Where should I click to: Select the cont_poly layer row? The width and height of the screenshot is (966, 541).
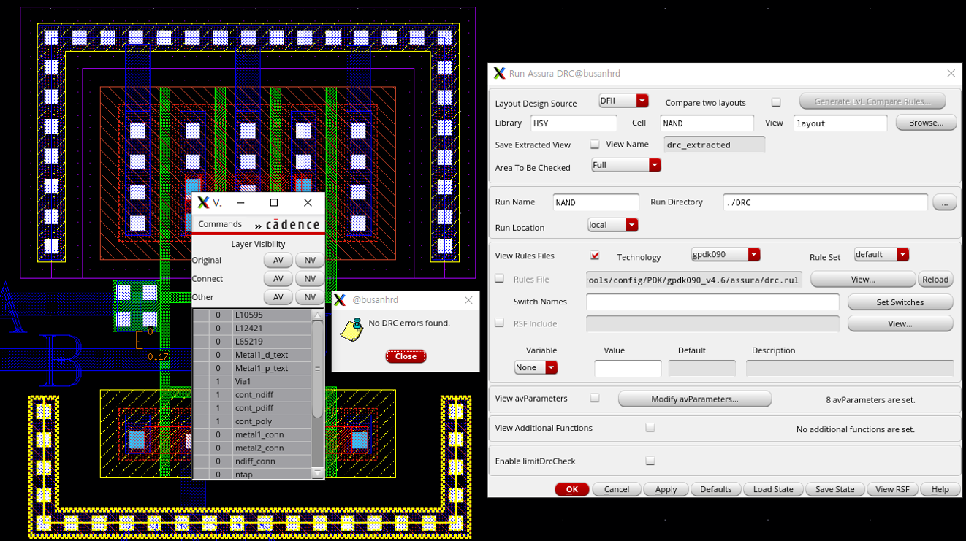251,421
